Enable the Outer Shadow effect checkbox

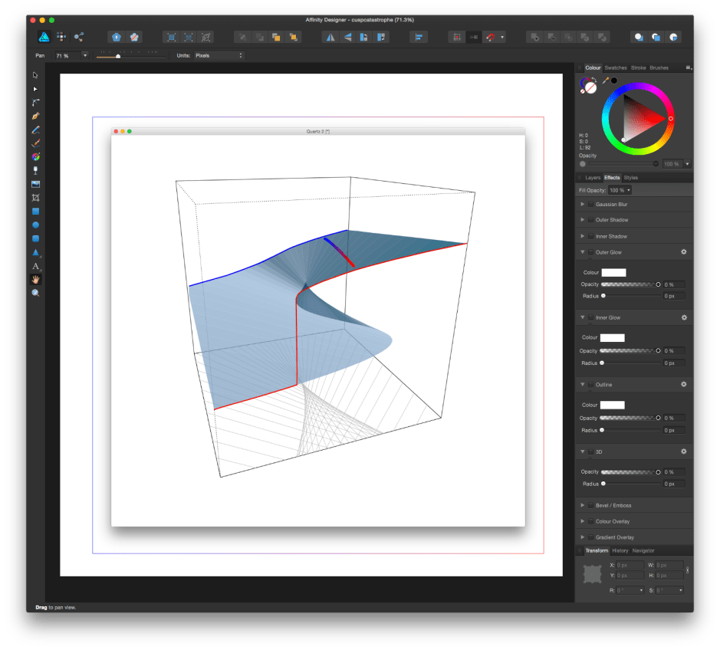click(x=591, y=220)
